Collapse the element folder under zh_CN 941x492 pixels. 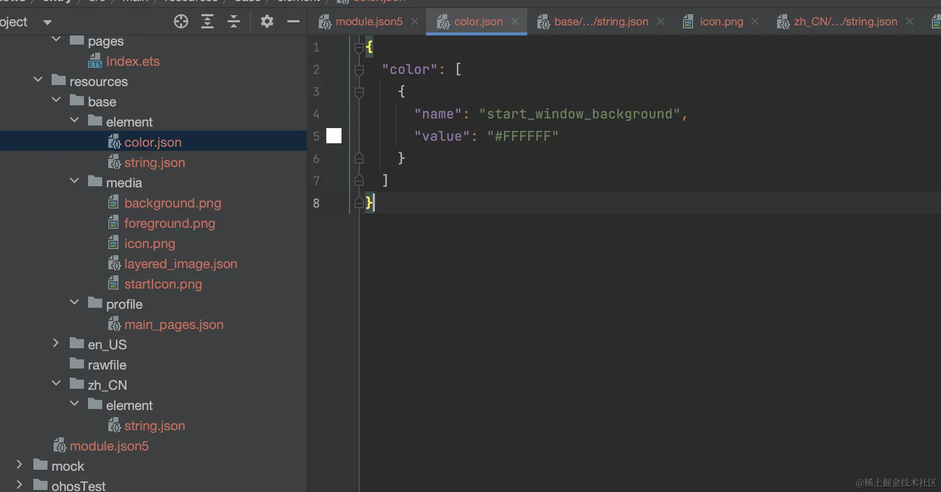click(74, 404)
